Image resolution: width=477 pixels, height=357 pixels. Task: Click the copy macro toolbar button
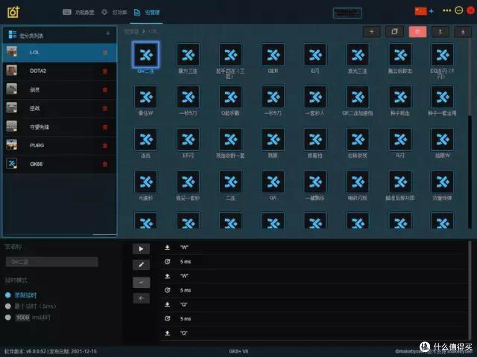[394, 32]
